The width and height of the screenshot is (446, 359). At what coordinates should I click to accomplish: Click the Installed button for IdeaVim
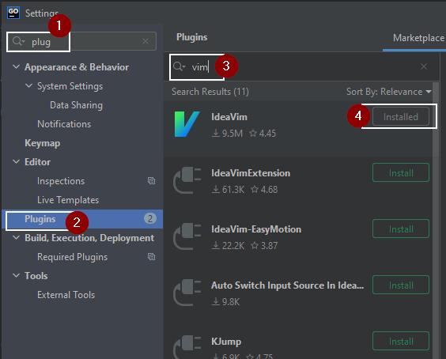(x=401, y=116)
